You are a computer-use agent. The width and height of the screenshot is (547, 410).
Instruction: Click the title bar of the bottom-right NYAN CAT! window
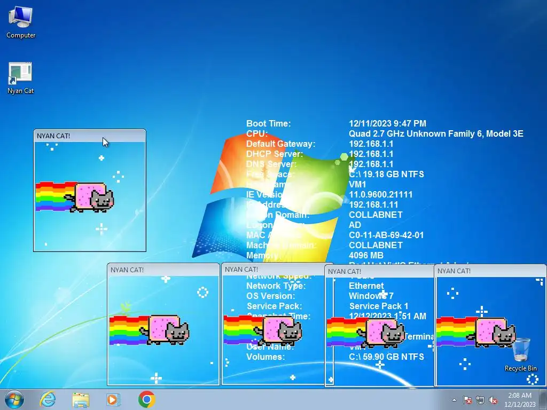coord(490,271)
